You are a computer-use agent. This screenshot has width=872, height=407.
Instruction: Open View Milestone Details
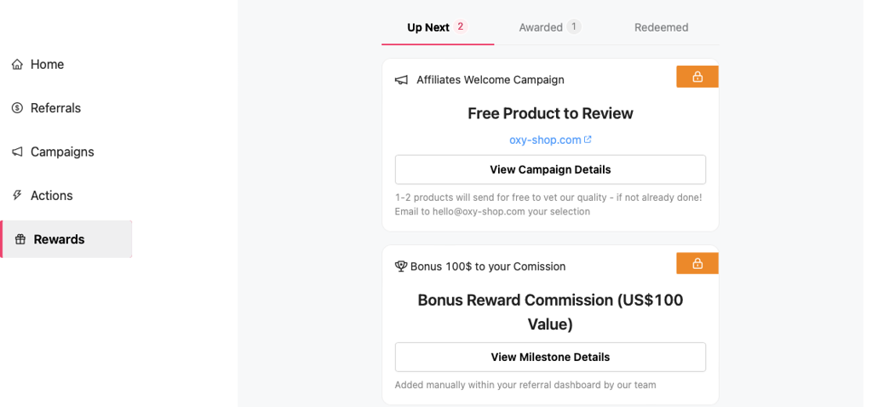[x=550, y=357]
